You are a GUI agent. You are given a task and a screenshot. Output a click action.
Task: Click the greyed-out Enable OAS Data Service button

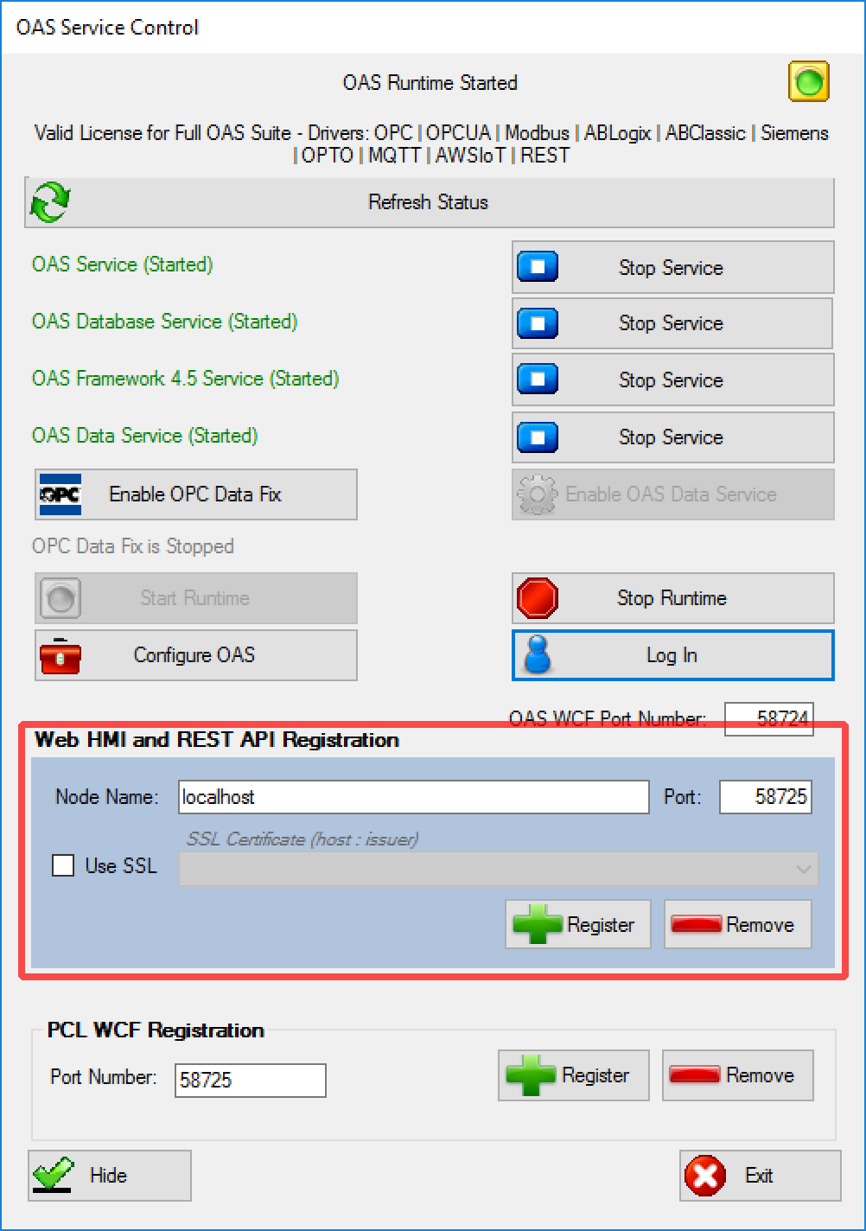[x=672, y=494]
